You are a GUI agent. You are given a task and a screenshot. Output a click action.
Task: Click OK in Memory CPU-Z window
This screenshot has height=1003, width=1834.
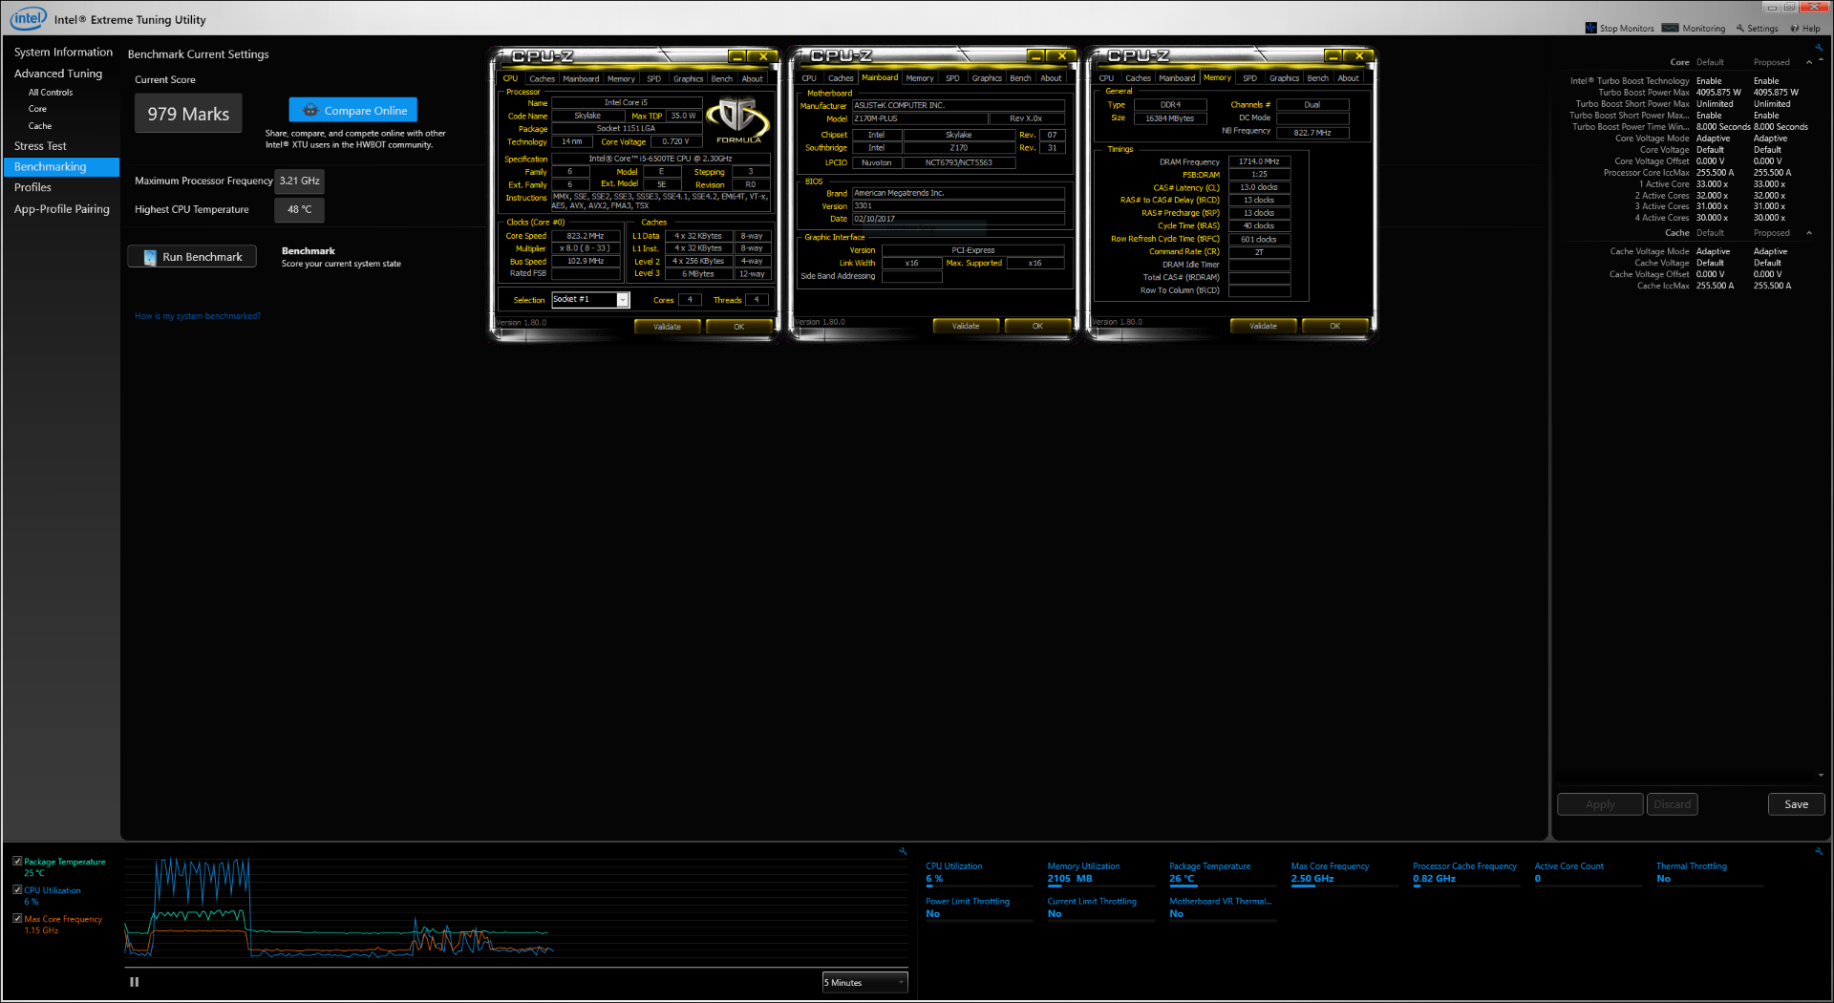point(1334,326)
